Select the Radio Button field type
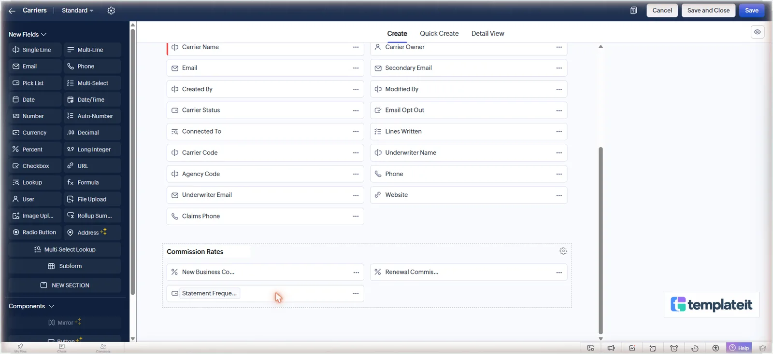 (x=35, y=232)
